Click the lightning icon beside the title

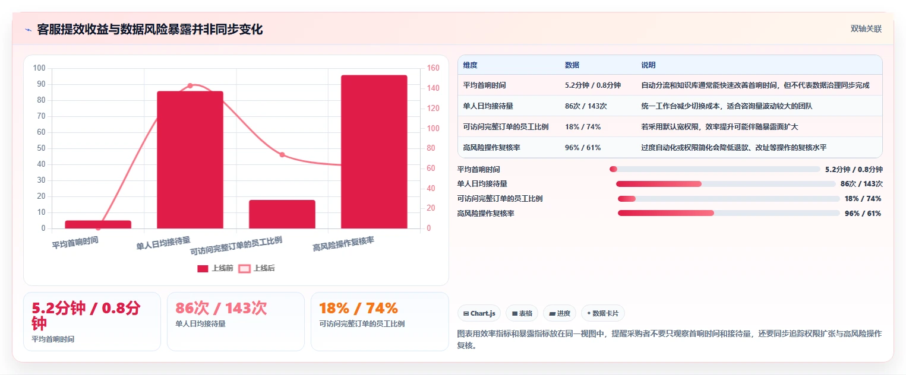[28, 29]
